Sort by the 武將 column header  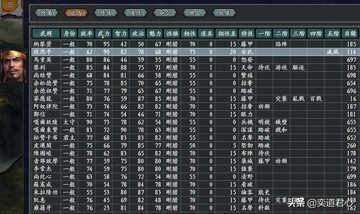46,34
